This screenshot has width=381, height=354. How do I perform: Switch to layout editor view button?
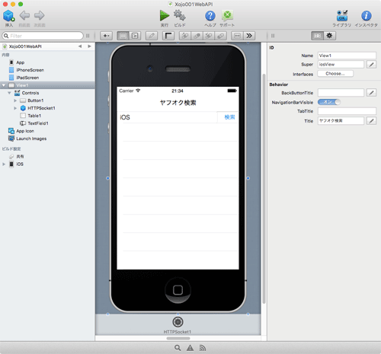click(123, 36)
